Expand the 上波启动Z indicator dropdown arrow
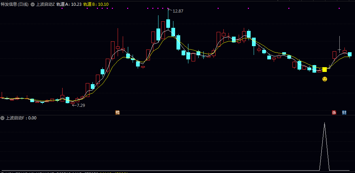355x173 pixels. pyautogui.click(x=33, y=4)
